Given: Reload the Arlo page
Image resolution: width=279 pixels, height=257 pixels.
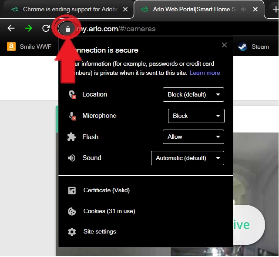Looking at the screenshot, I should 46,28.
